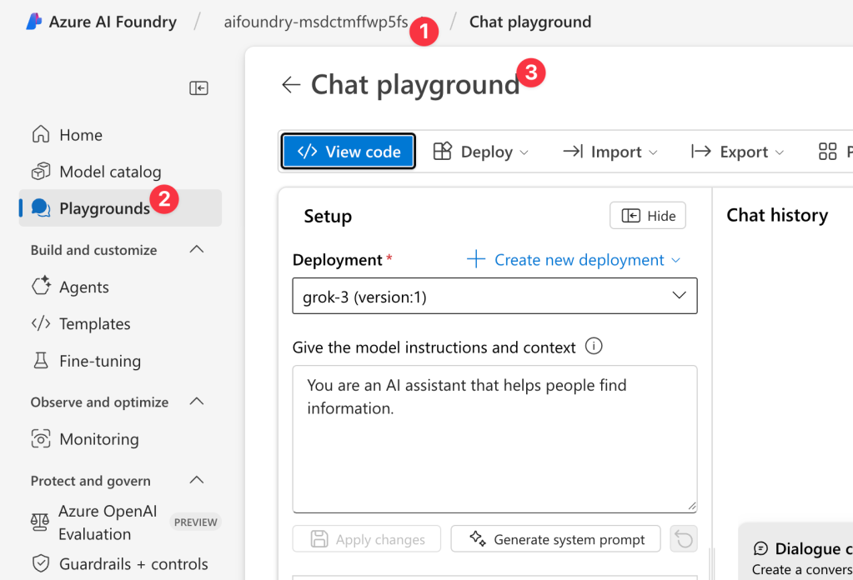Click the Azure OpenAI Evaluation scales icon
853x580 pixels.
(x=40, y=522)
